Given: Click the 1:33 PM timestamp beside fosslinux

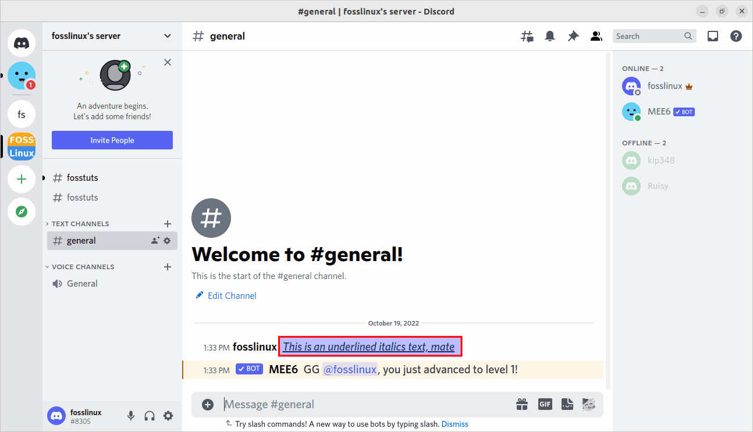Looking at the screenshot, I should click(x=216, y=348).
